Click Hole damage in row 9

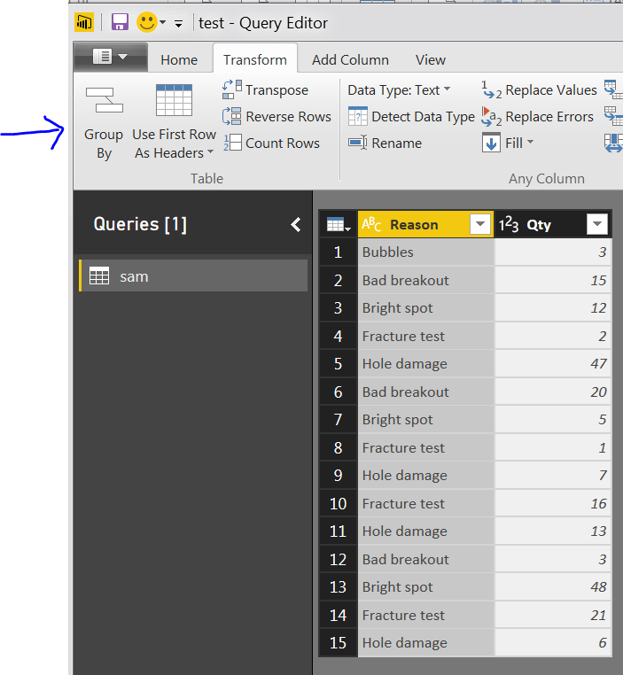[x=425, y=476]
